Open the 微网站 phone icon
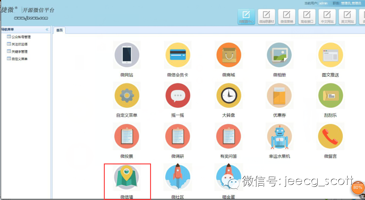The width and height of the screenshot is (365, 200). click(127, 54)
